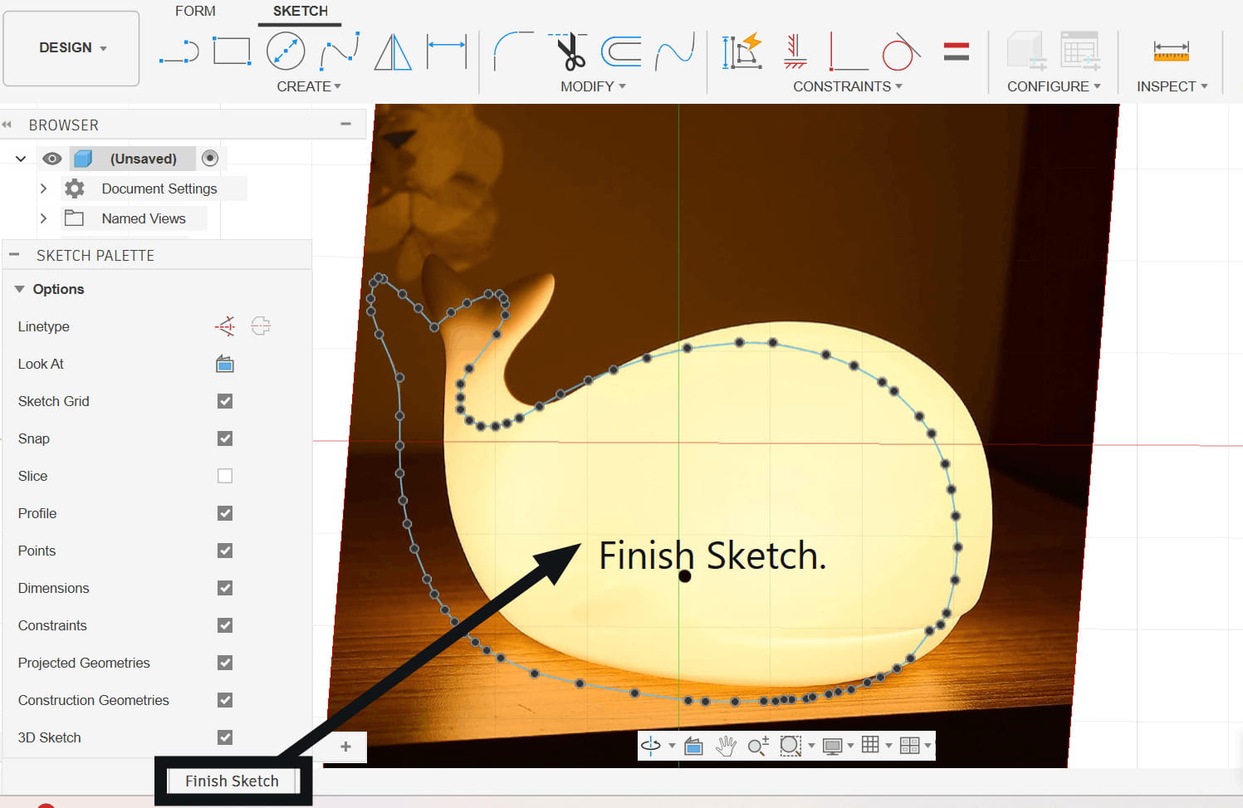Apply the Perpendicular constraint
Image resolution: width=1243 pixels, height=808 pixels.
(849, 51)
